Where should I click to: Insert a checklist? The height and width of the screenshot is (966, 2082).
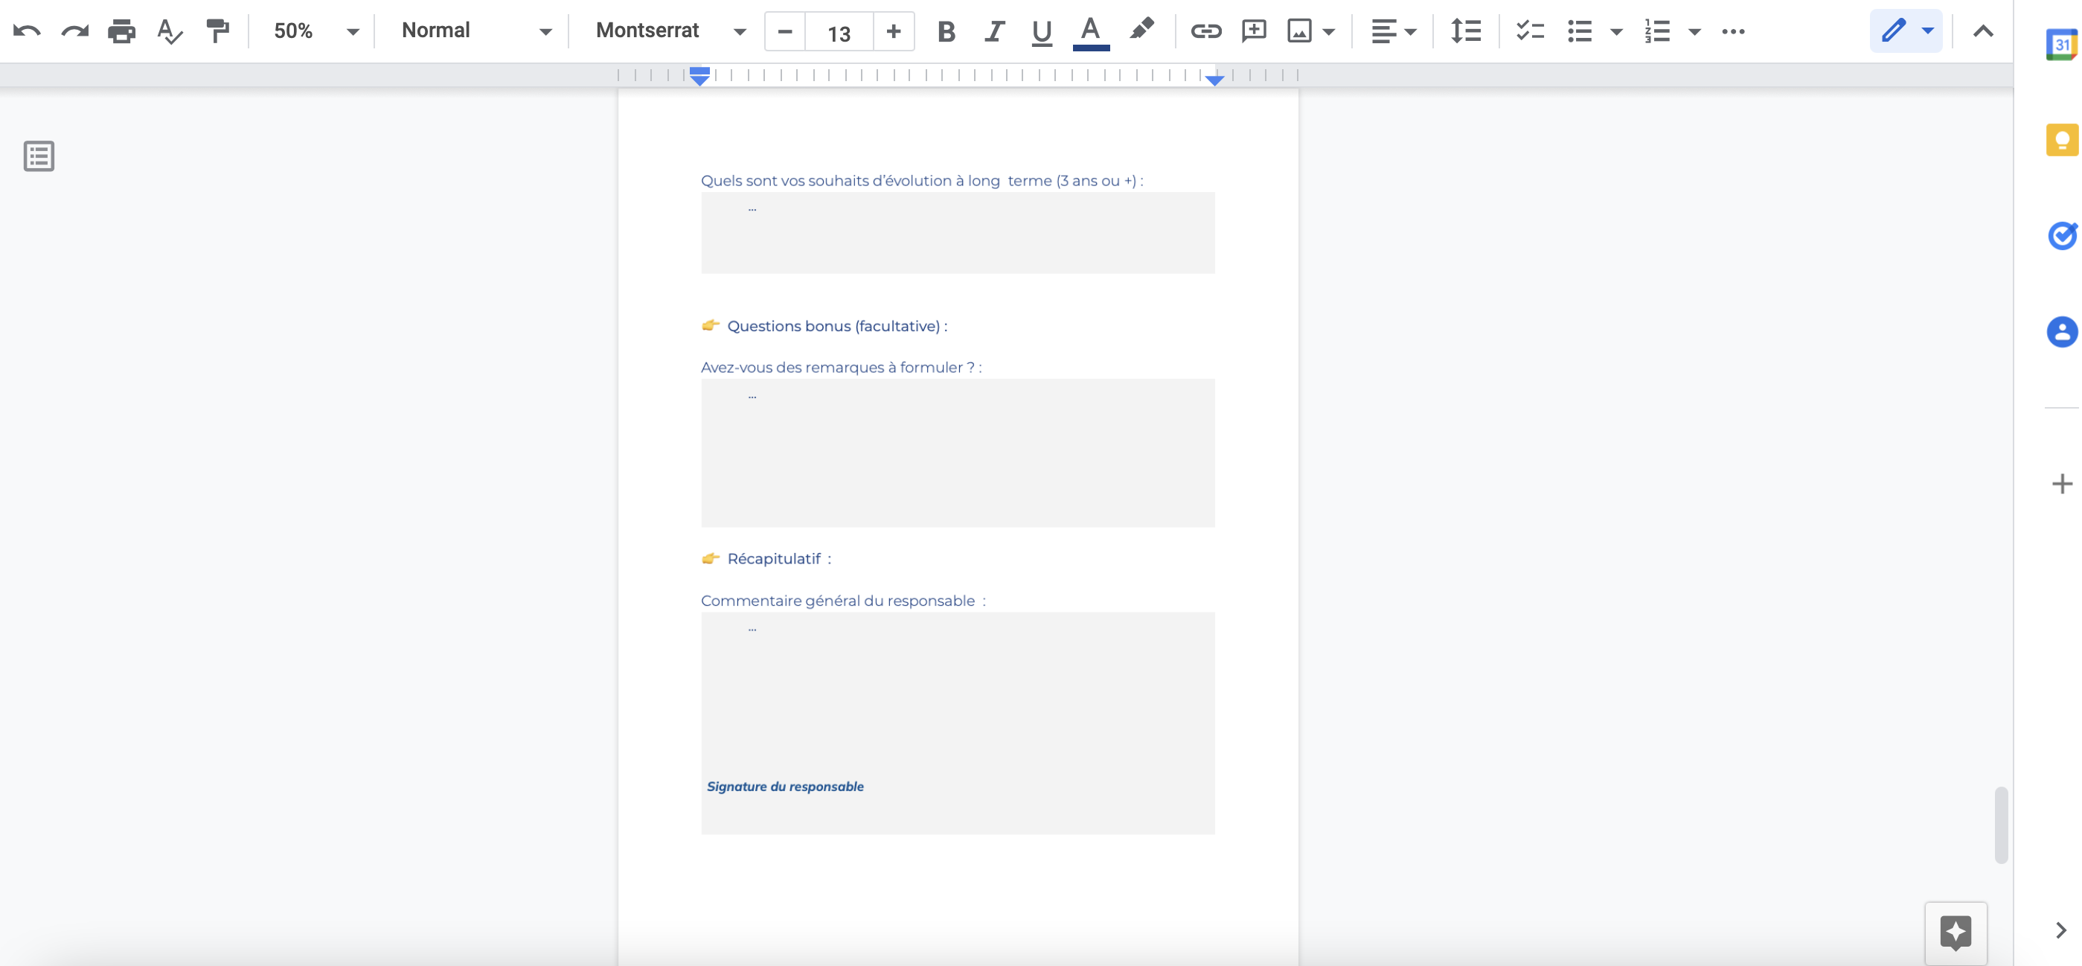(1529, 31)
